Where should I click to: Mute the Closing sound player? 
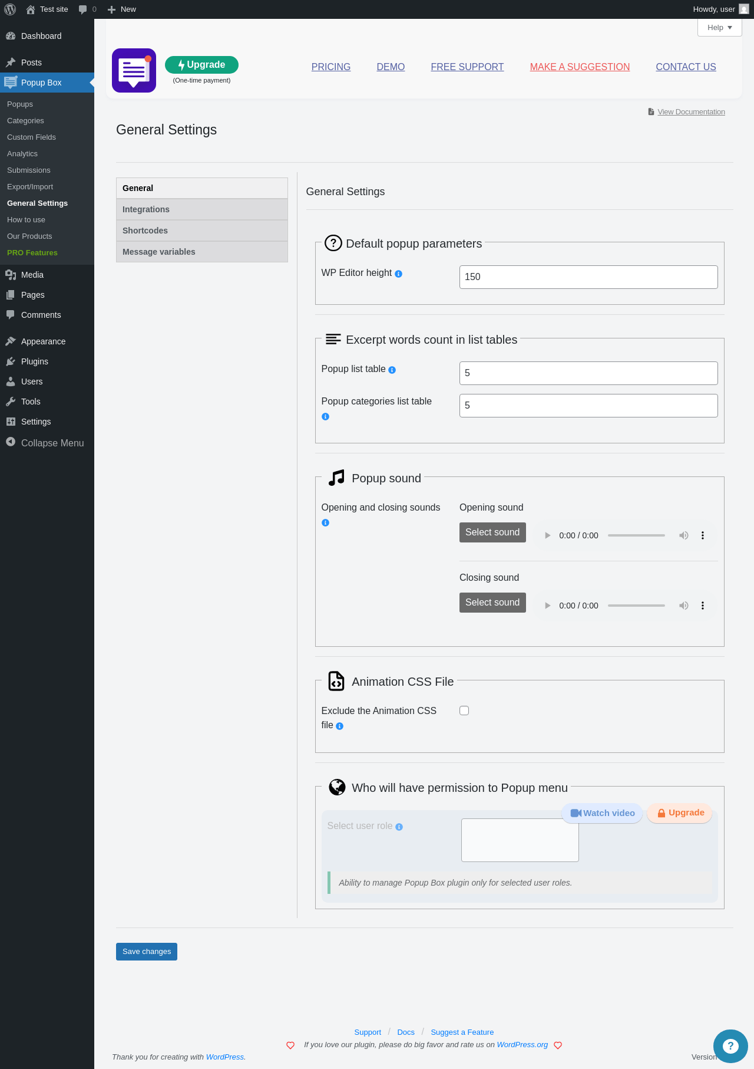pyautogui.click(x=683, y=606)
